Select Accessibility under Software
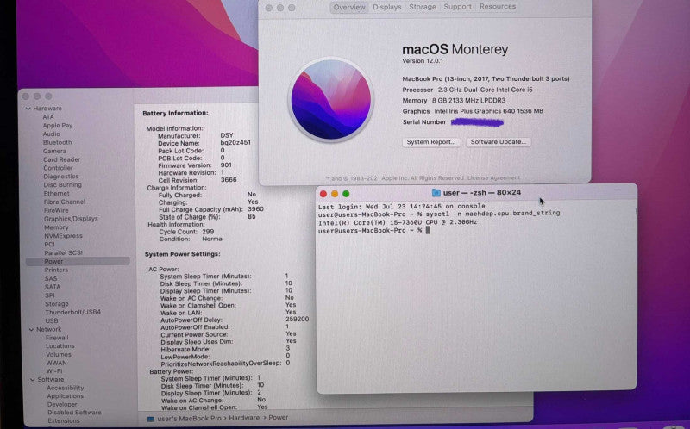 [66, 389]
